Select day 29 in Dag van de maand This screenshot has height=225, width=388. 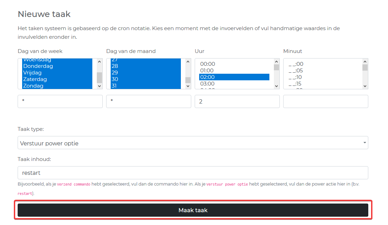(x=115, y=73)
